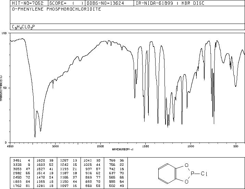Click the Cl atom in the structure diagram
Screen dimensions: 245x189
pos(204,173)
